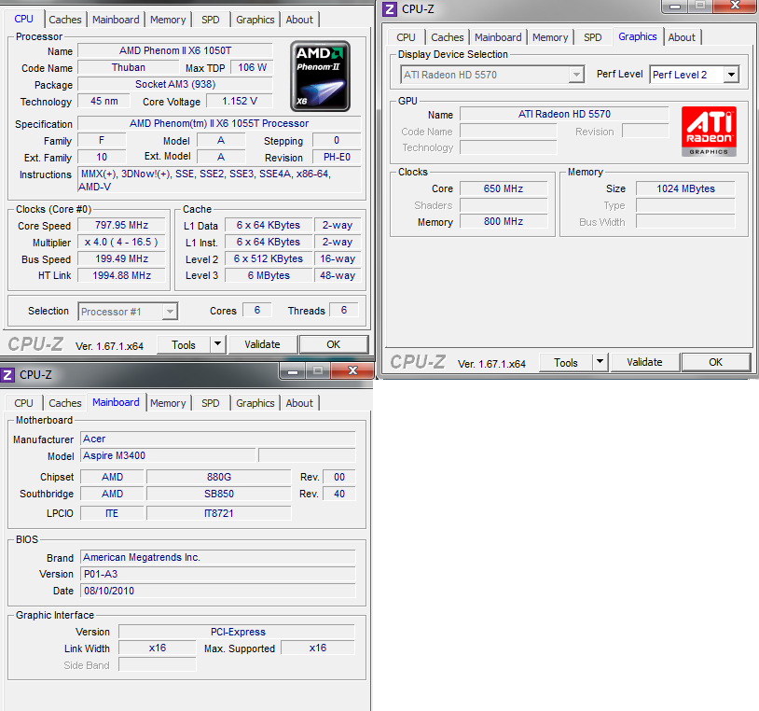Close the Graphics CPU-Z window
This screenshot has height=711, width=759.
coord(735,6)
